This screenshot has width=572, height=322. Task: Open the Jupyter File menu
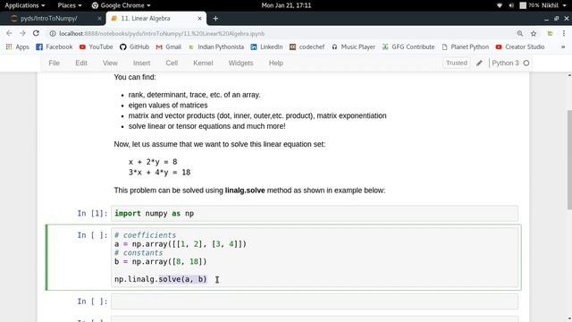[x=54, y=63]
